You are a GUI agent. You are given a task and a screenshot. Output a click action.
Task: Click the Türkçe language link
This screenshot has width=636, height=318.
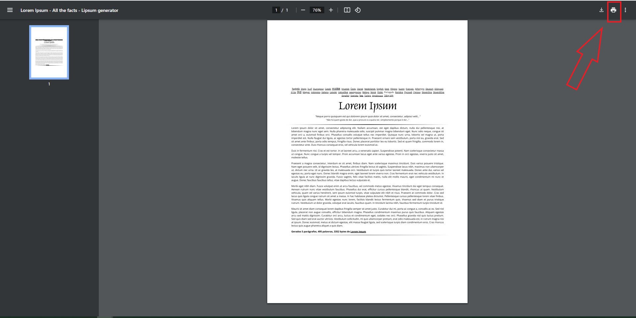[367, 95]
